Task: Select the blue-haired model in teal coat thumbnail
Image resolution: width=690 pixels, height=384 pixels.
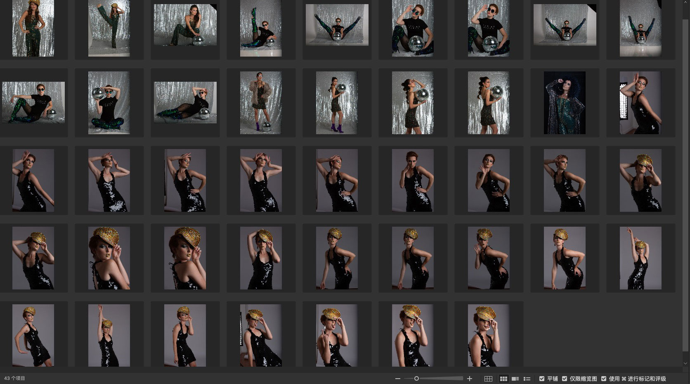Action: point(565,103)
